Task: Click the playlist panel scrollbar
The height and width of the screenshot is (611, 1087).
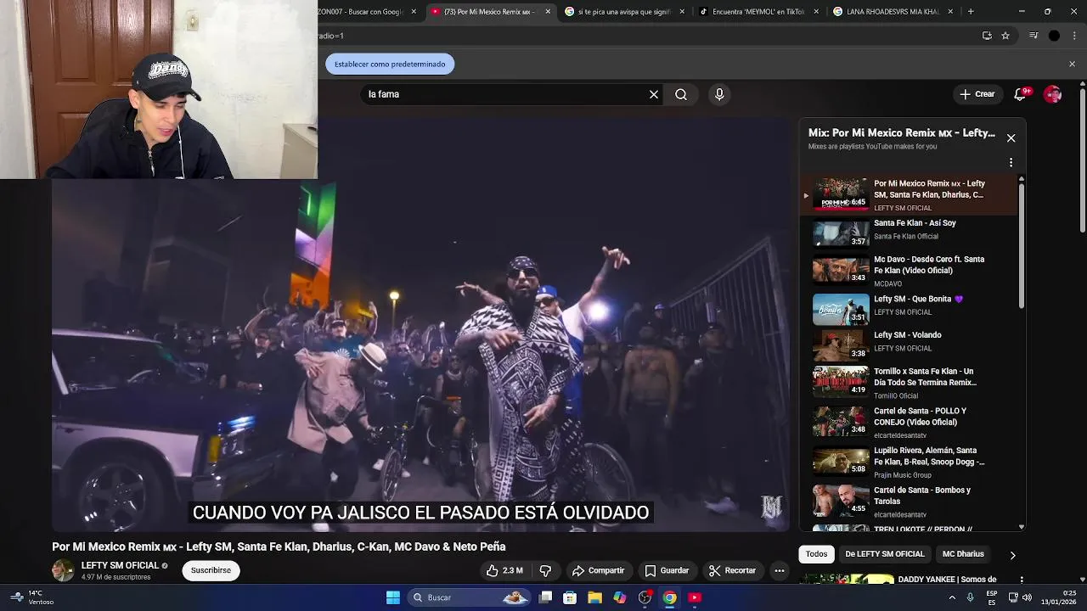Action: click(1021, 244)
